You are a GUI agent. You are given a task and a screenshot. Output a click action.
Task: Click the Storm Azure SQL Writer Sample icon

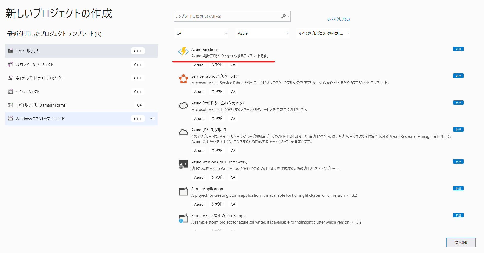[183, 218]
